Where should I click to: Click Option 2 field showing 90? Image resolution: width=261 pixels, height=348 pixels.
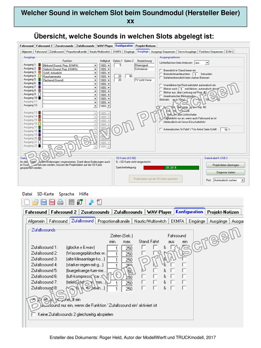click(129, 76)
